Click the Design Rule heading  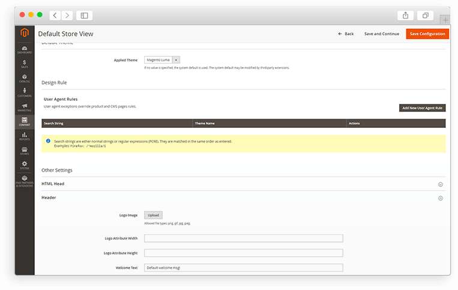pyautogui.click(x=54, y=83)
